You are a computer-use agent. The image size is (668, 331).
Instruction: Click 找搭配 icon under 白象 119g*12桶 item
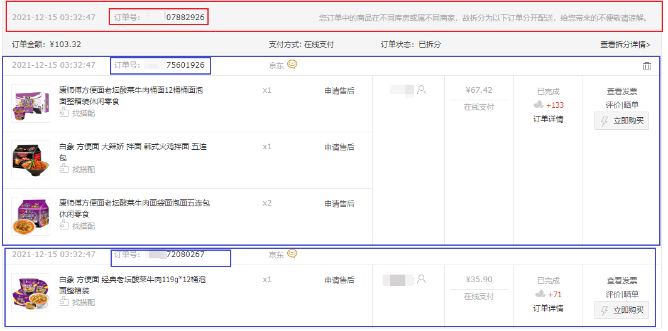coord(64,302)
